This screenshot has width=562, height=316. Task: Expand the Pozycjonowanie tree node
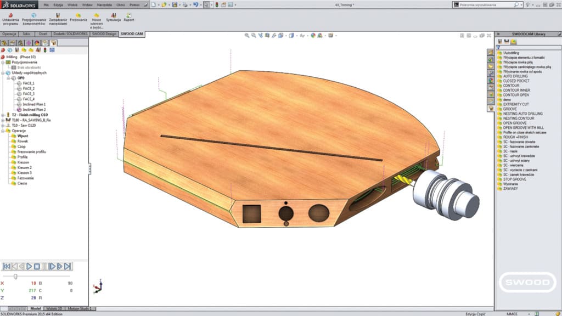[3, 62]
